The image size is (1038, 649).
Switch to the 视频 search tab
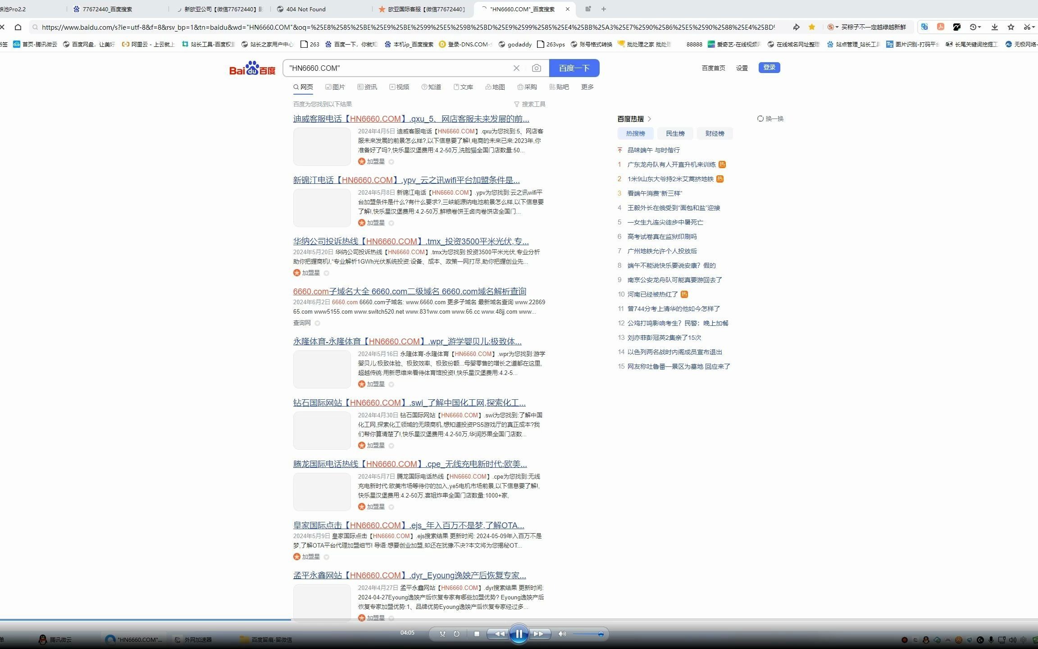(x=399, y=87)
